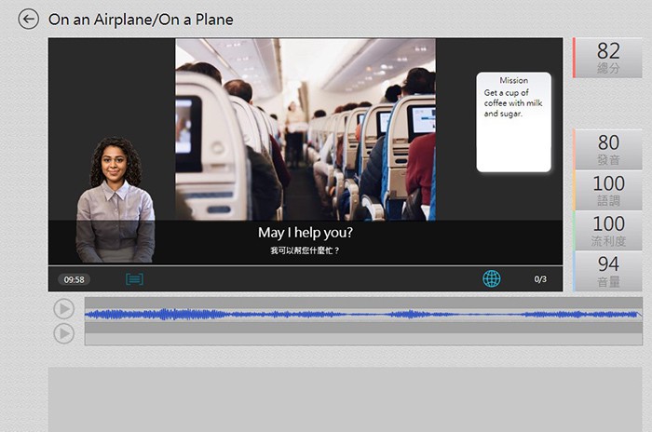Open the intonation score 100 panel
The image size is (652, 432).
[x=608, y=190]
